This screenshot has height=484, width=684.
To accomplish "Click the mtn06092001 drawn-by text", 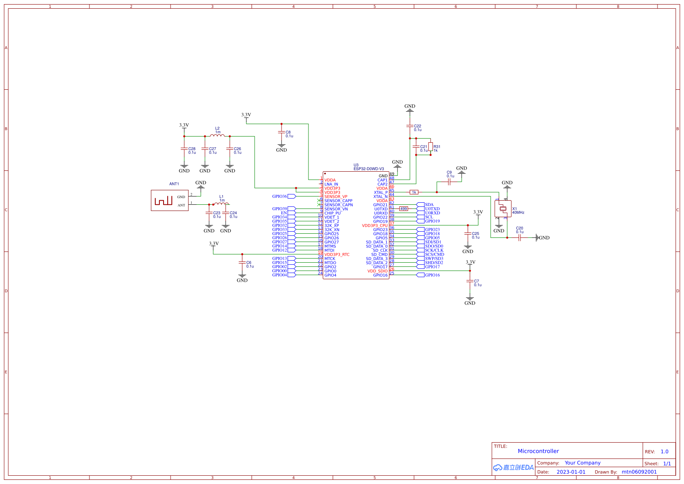I will [639, 472].
